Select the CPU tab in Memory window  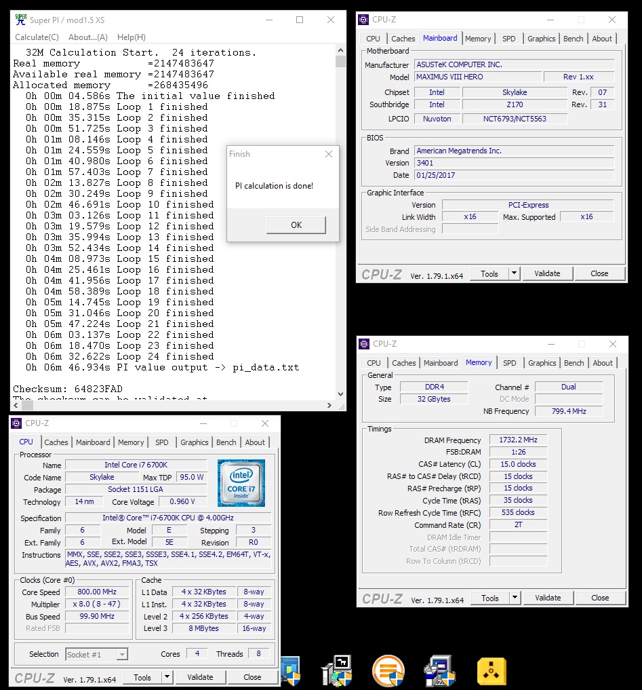pos(374,363)
